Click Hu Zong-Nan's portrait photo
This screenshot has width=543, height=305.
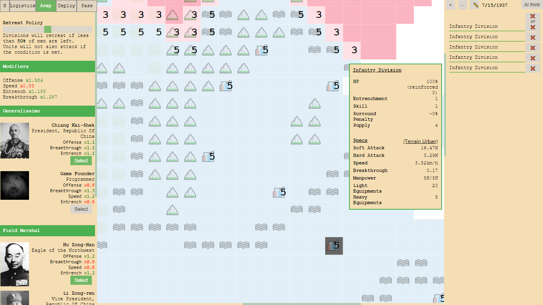pos(15,264)
